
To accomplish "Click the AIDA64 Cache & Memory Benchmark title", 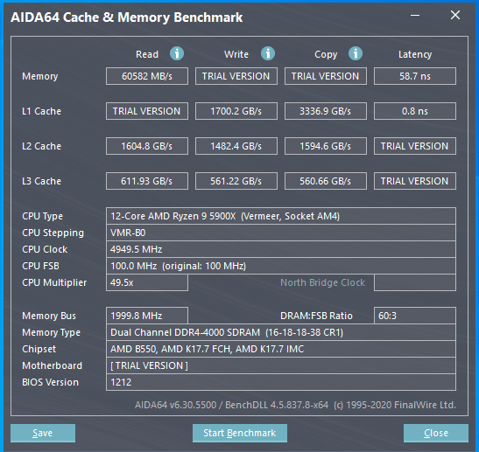I will pyautogui.click(x=126, y=17).
